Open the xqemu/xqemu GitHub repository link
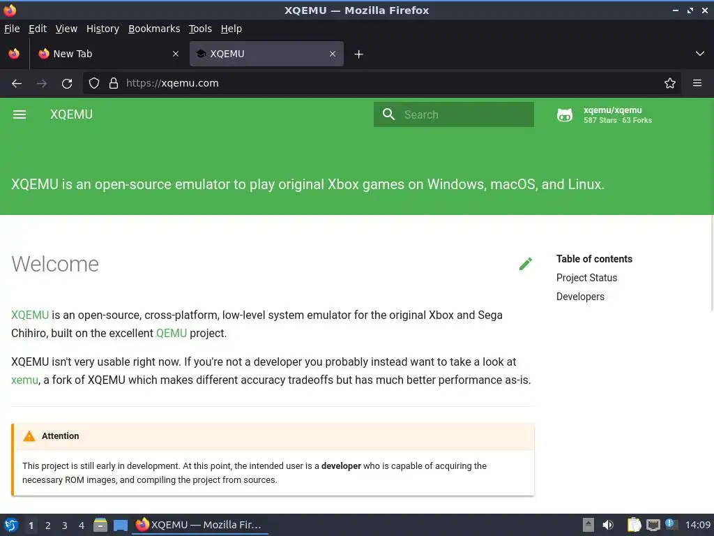 pyautogui.click(x=605, y=115)
